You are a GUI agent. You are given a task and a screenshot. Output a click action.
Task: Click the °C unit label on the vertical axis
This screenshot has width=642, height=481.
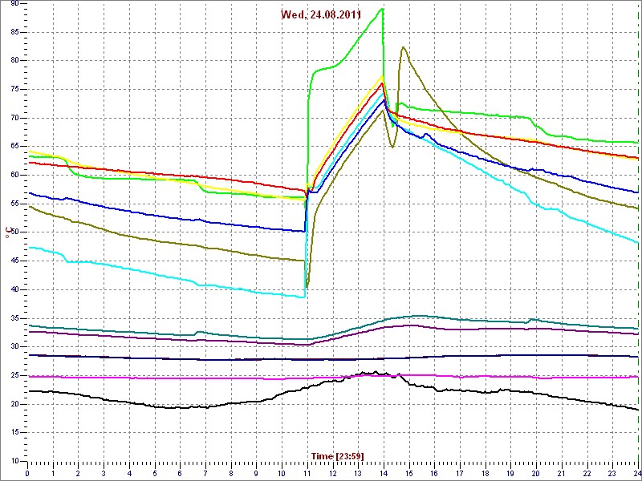[x=9, y=232]
